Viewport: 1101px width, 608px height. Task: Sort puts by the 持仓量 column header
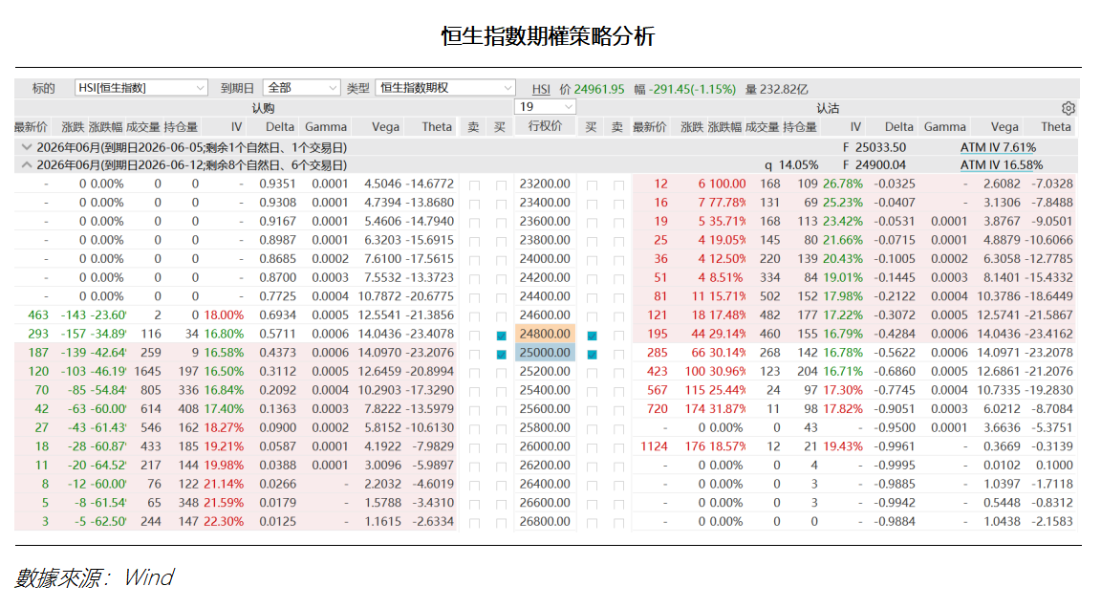coord(800,127)
